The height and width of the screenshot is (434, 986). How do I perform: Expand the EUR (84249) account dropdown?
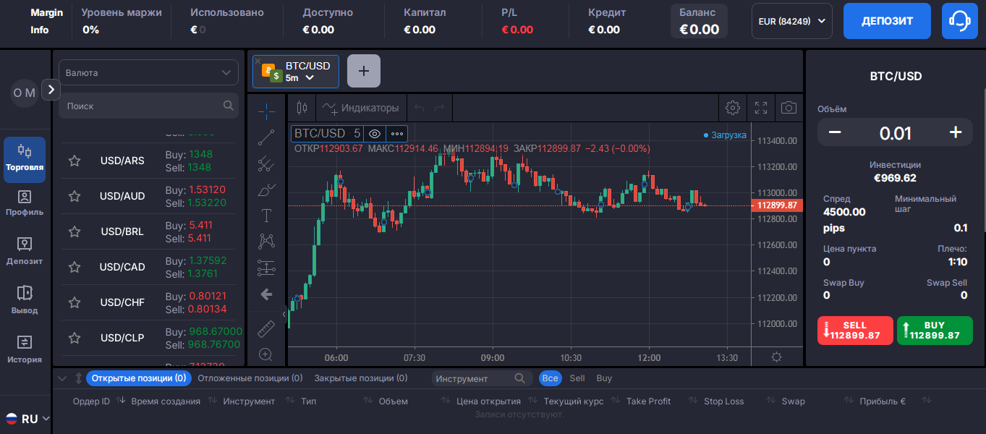coord(791,21)
